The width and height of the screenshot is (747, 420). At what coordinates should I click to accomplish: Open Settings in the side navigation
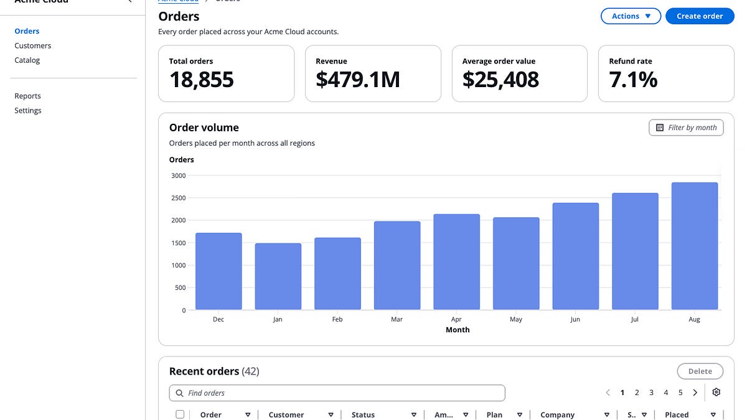(x=28, y=111)
